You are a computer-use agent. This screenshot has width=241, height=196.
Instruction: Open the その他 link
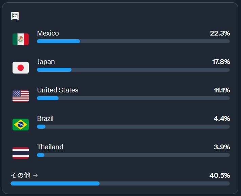tap(21, 175)
